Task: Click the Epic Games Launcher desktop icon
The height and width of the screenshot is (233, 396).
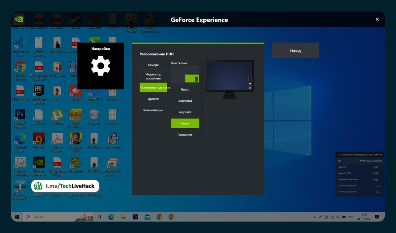Action: point(39,94)
